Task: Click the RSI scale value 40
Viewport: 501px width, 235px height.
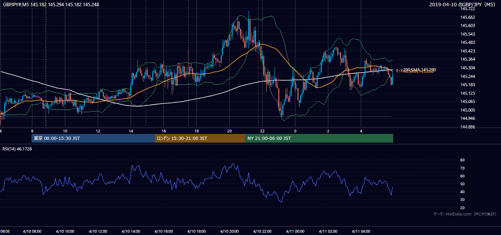Action: click(x=463, y=192)
